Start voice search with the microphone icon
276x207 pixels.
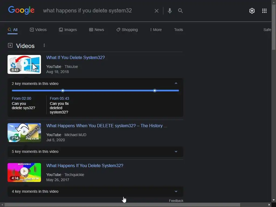170,11
